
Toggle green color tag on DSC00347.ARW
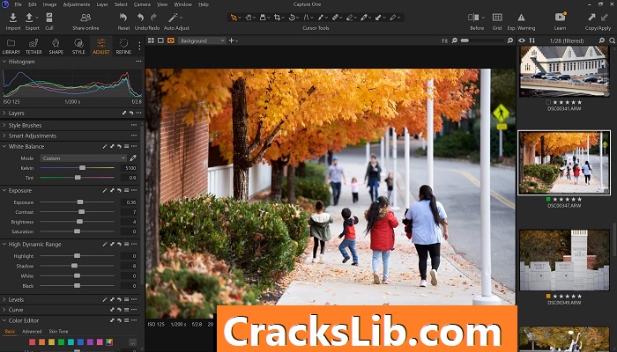tap(548, 199)
